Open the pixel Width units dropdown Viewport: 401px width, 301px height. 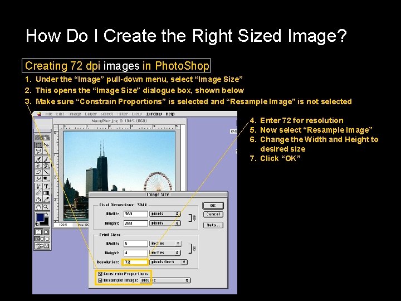click(x=165, y=213)
